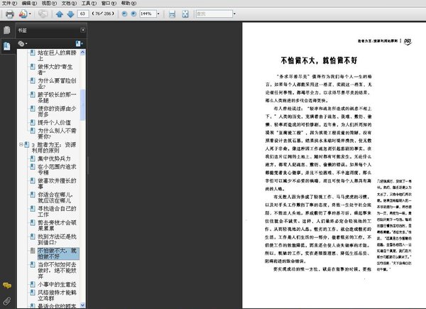Click the new bookmark icon
426x309 pixels.
pyautogui.click(x=79, y=43)
